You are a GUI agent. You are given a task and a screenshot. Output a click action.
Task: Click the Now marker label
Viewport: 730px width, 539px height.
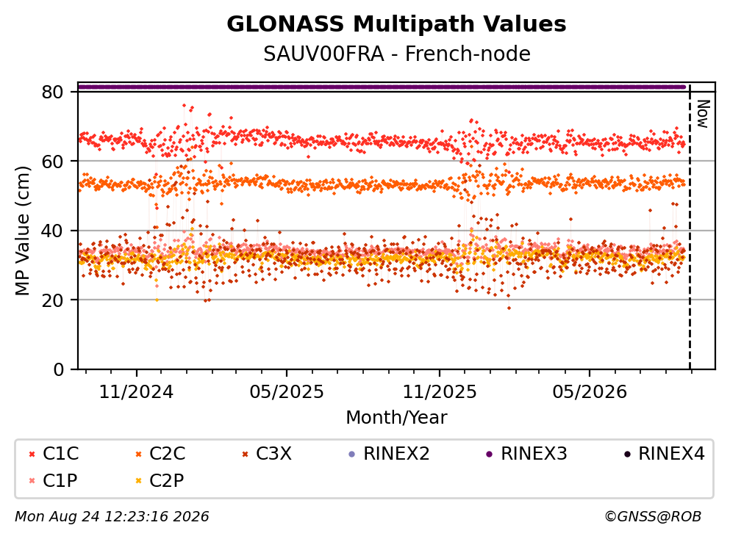(703, 114)
